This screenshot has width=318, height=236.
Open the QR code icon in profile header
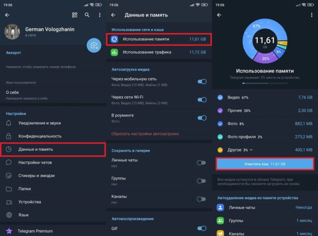[x=75, y=15]
